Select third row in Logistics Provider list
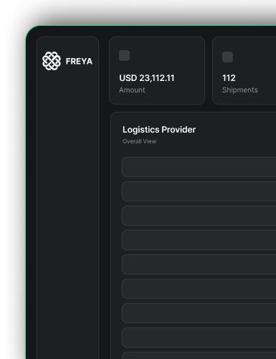Viewport: 276px width, 359px height. (x=199, y=216)
